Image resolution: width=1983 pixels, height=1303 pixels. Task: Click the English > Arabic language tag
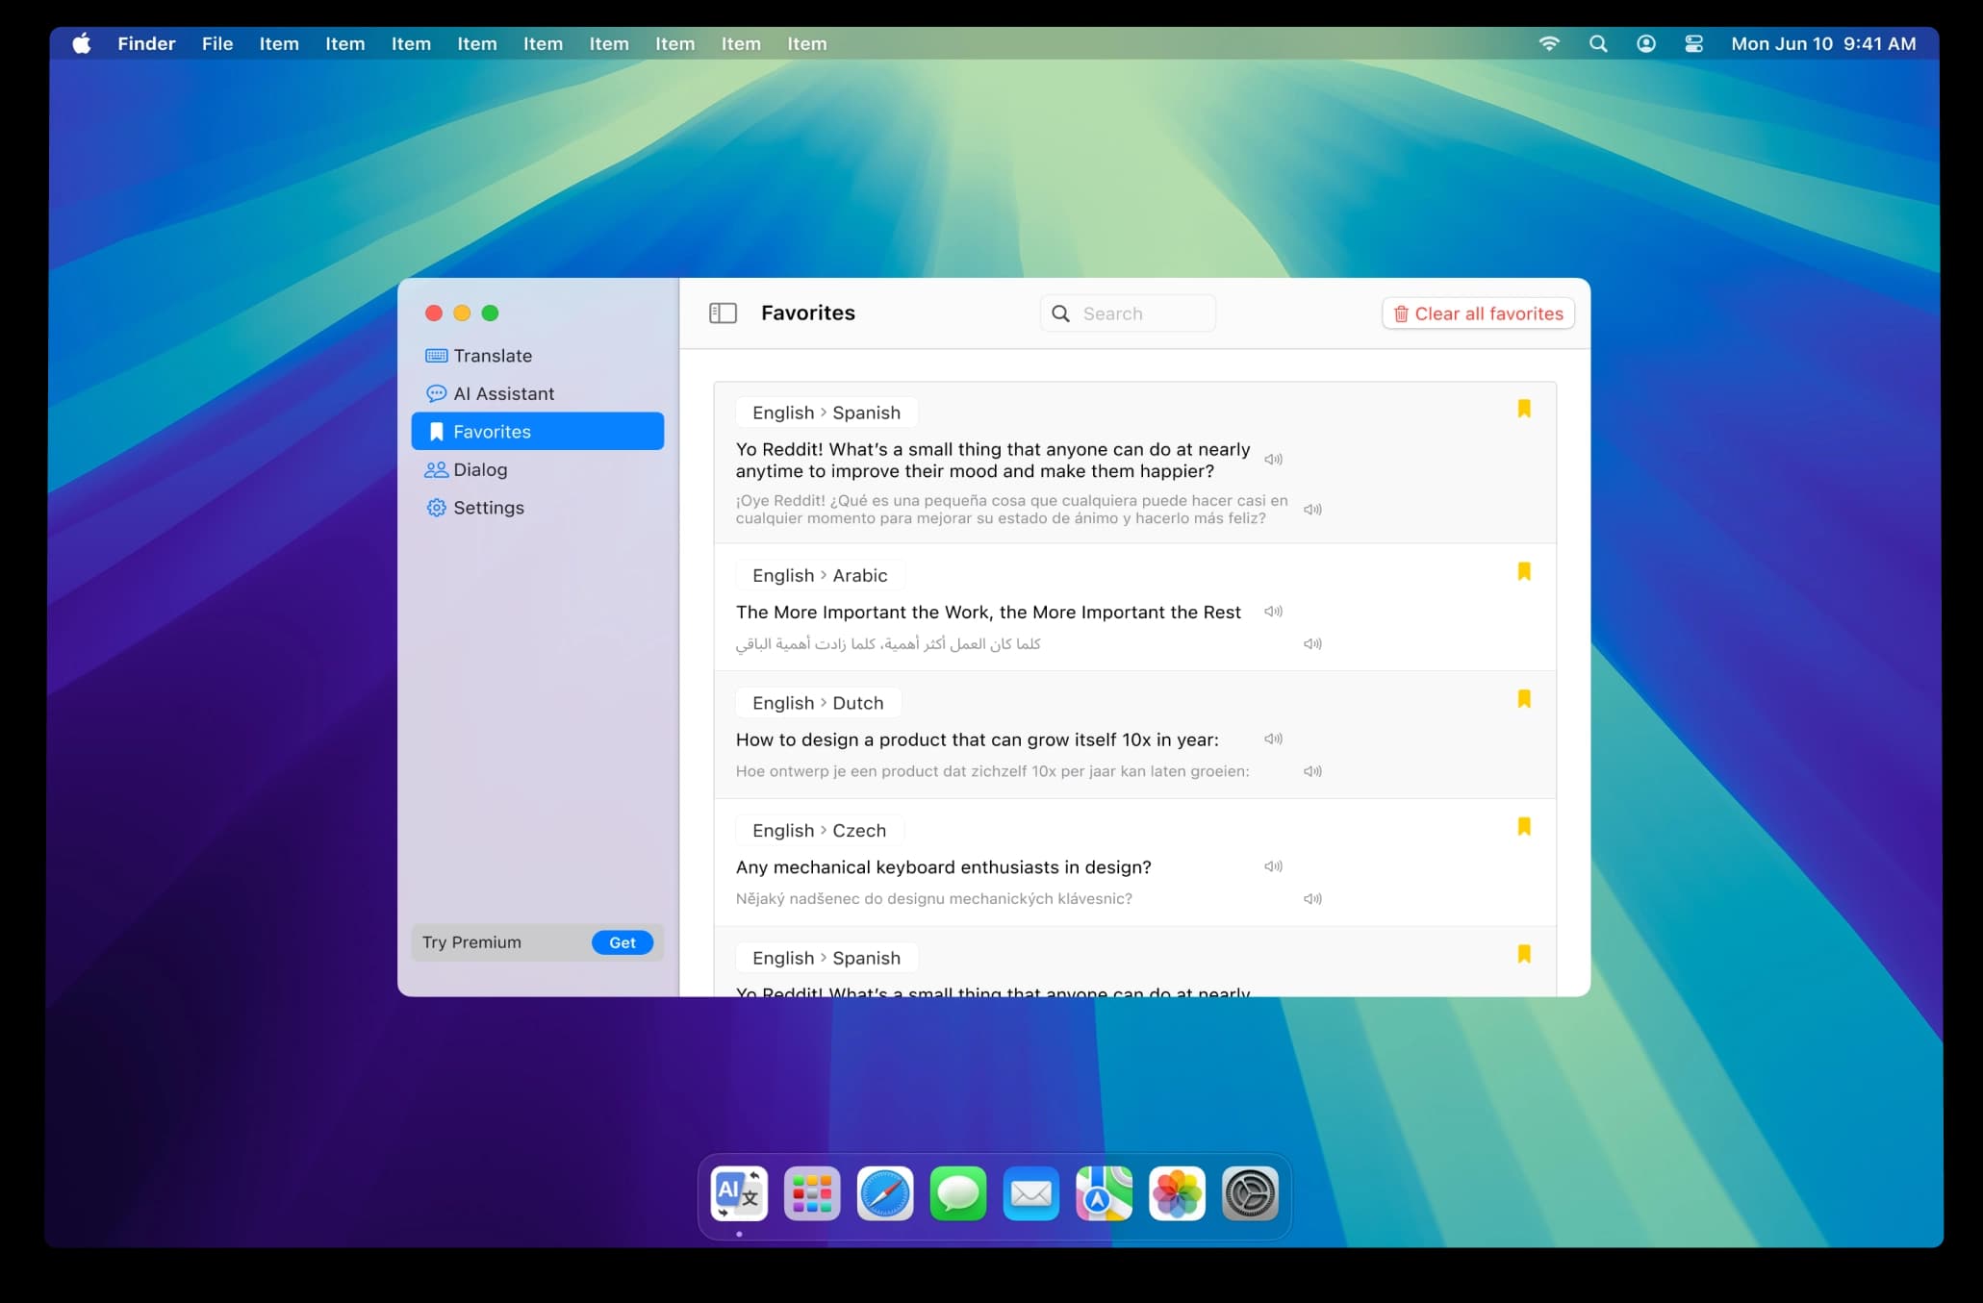coord(820,575)
